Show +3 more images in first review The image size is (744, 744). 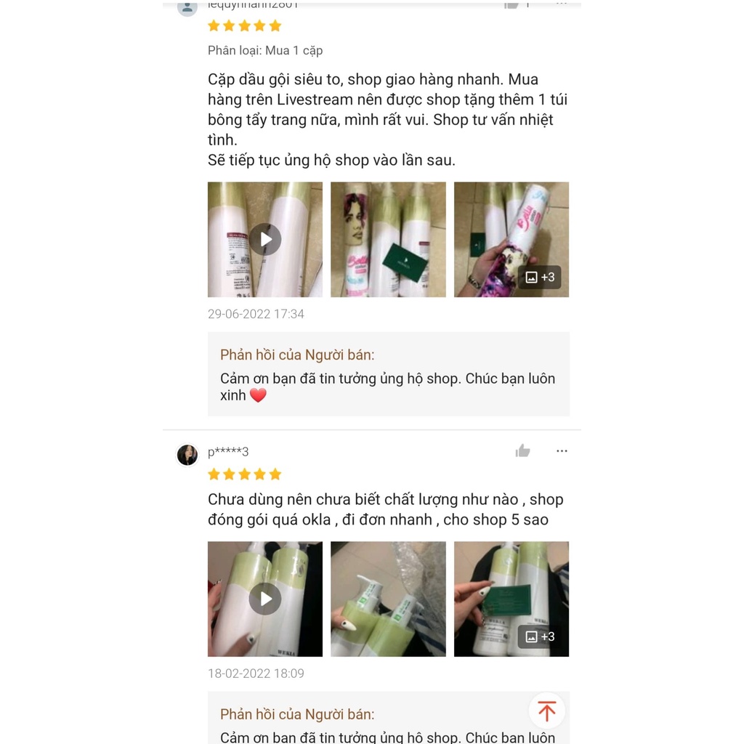coord(540,277)
